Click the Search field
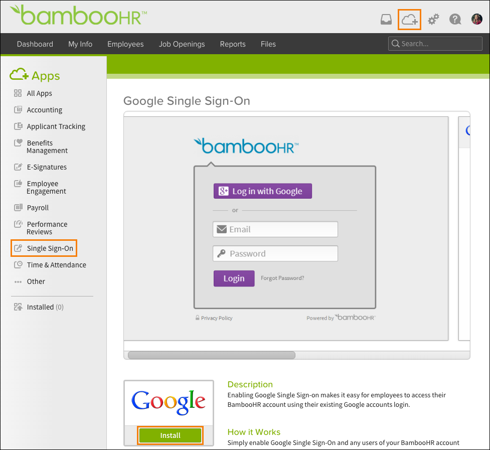The width and height of the screenshot is (490, 450). (x=435, y=44)
